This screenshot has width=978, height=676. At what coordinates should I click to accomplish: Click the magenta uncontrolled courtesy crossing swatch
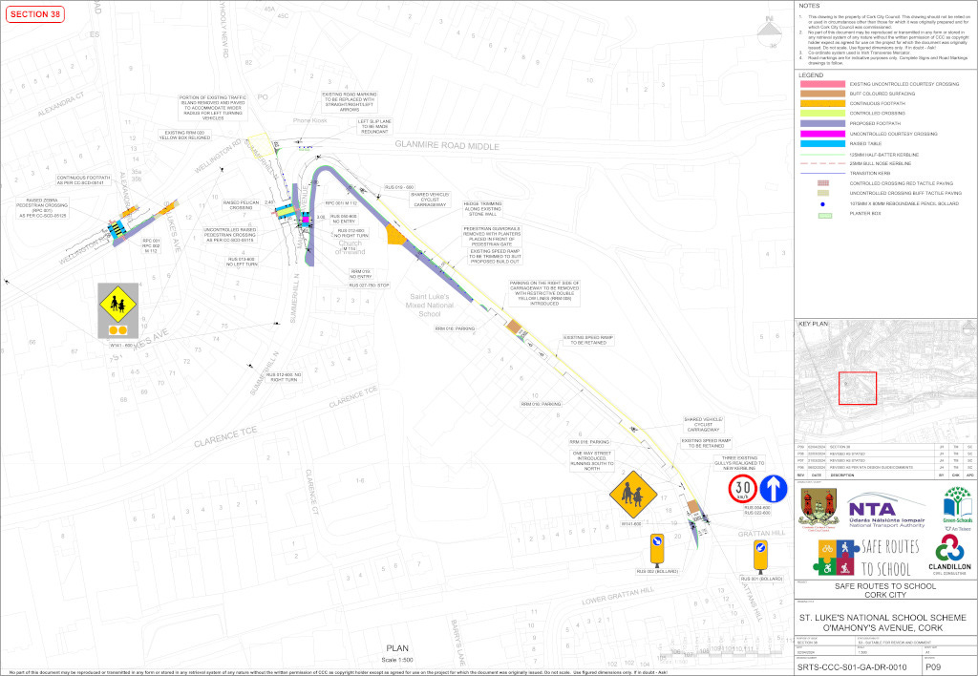pyautogui.click(x=822, y=134)
